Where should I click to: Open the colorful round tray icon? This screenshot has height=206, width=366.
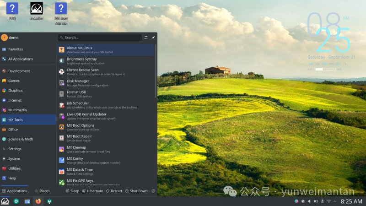pyautogui.click(x=296, y=201)
